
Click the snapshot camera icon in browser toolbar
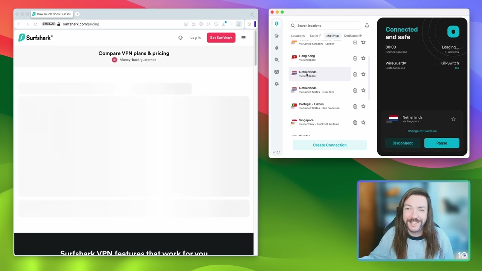194,24
